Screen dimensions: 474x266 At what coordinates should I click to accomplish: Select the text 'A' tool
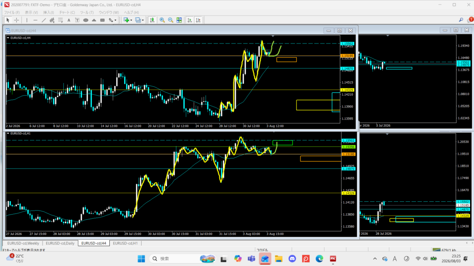click(69, 20)
